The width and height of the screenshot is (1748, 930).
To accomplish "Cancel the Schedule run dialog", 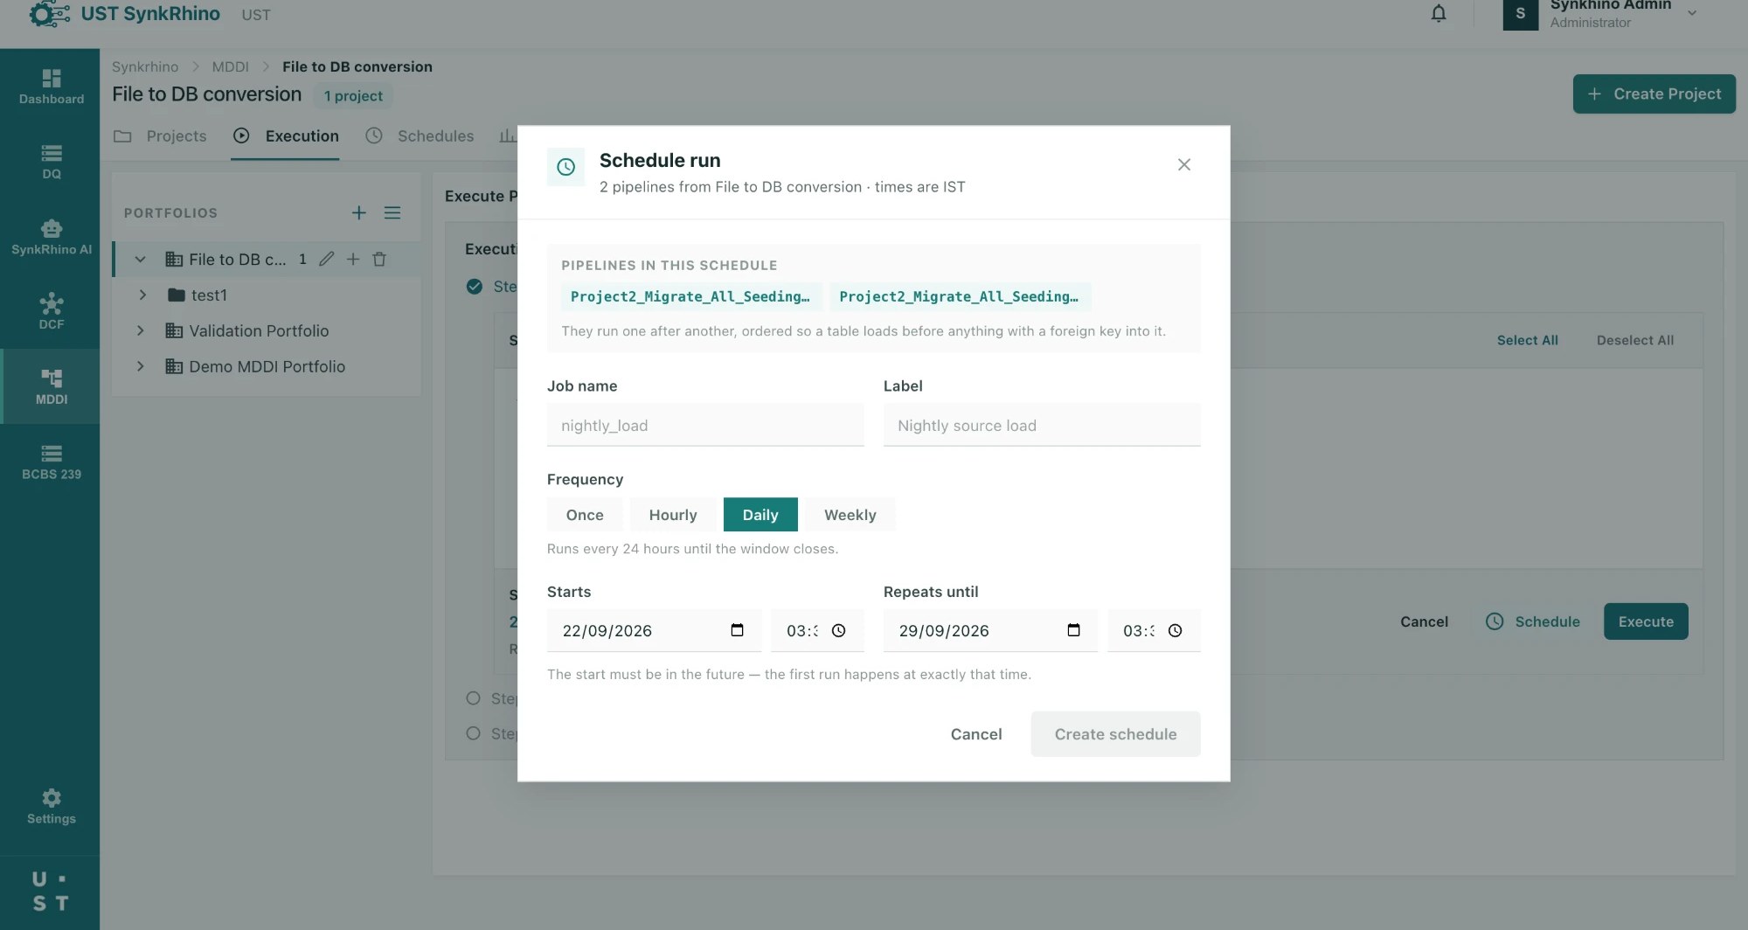I will point(976,734).
